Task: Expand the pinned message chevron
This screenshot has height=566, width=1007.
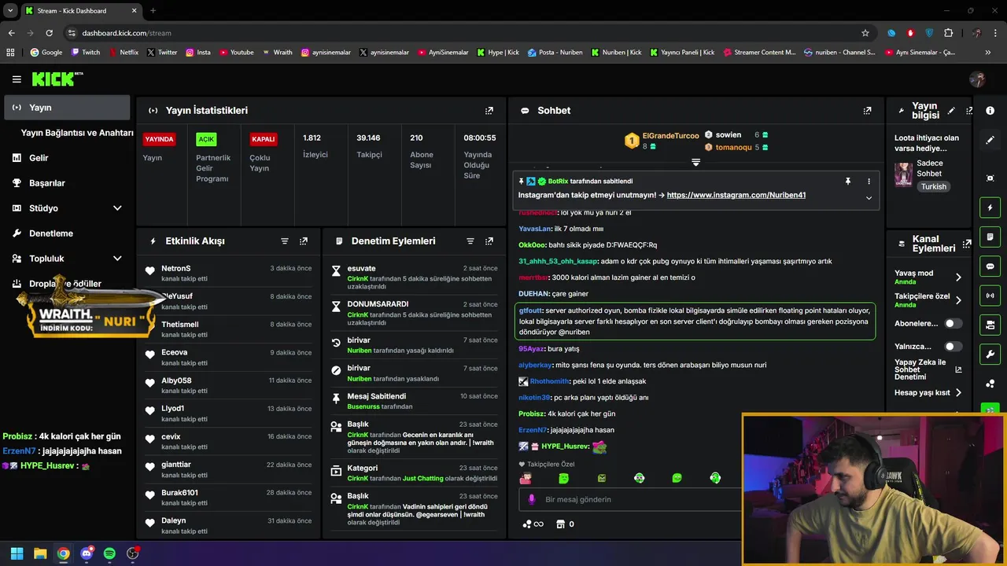Action: click(869, 198)
